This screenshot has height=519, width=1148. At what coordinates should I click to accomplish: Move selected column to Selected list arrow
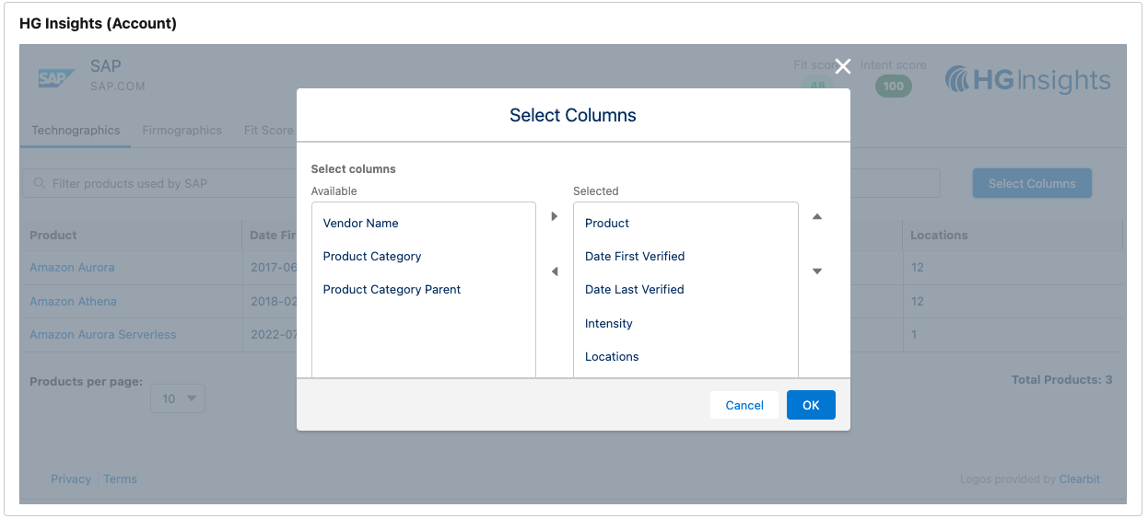point(555,216)
